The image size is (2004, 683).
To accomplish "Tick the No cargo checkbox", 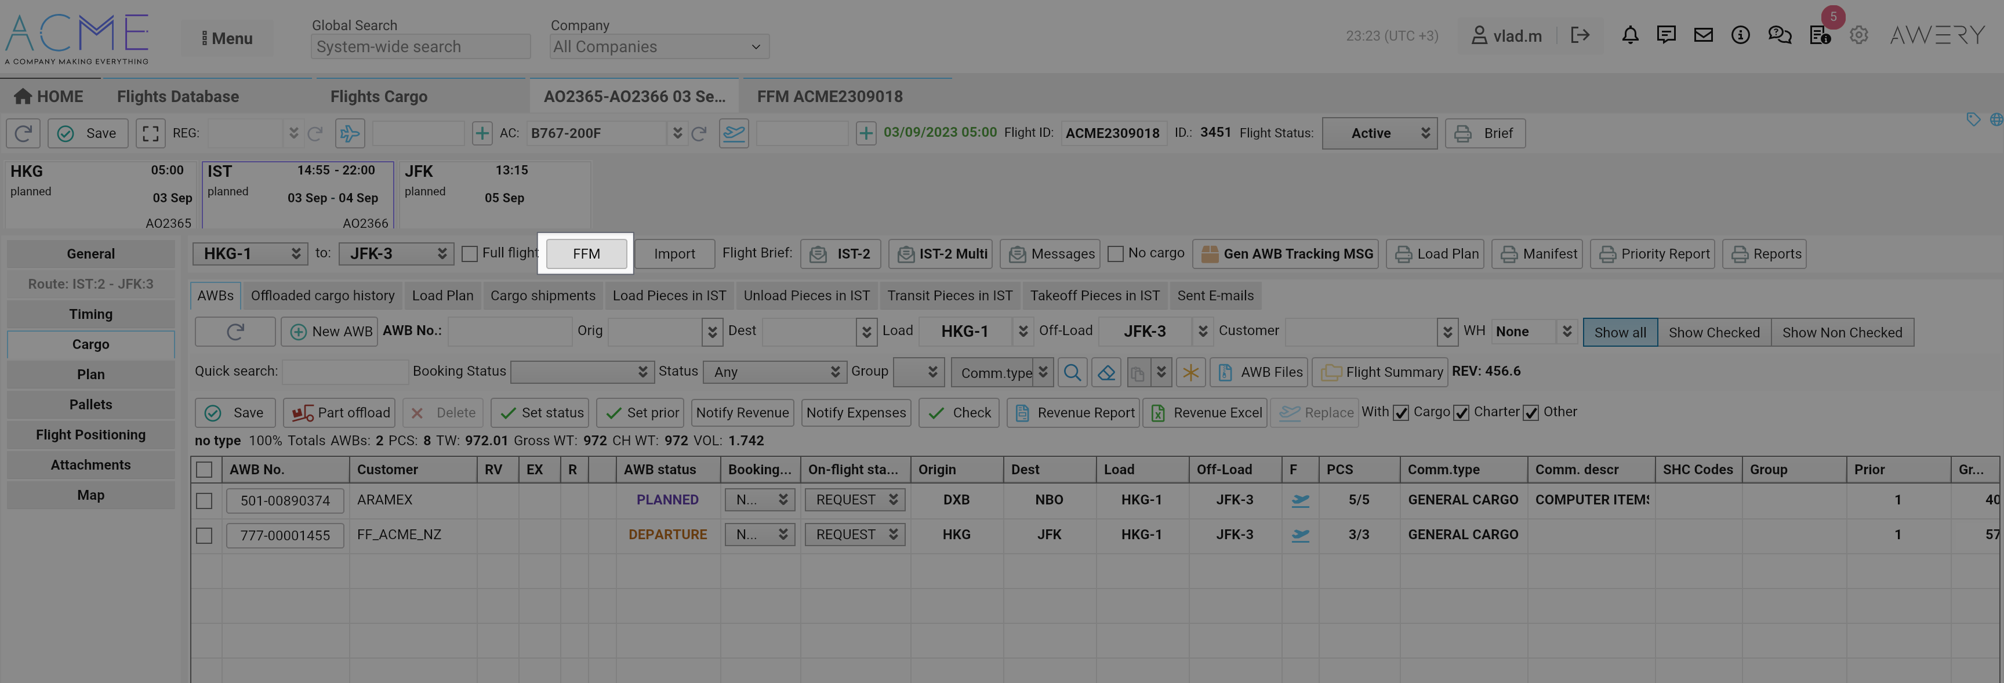I will (1116, 255).
